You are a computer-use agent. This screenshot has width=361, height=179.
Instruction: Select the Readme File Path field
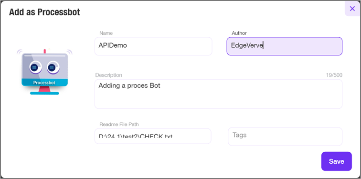click(153, 136)
